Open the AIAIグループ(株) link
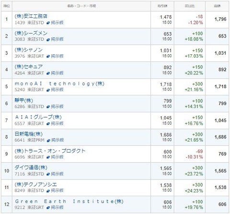The height and width of the screenshot is (214, 230). (x=38, y=117)
